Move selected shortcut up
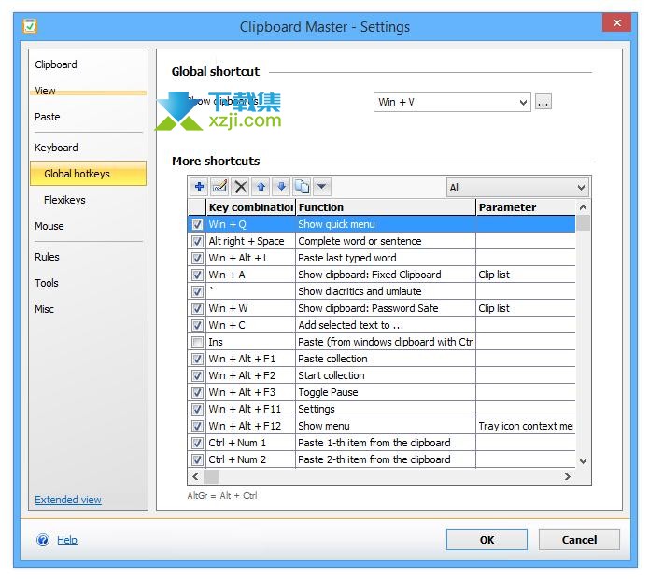The width and height of the screenshot is (649, 579). click(x=261, y=187)
